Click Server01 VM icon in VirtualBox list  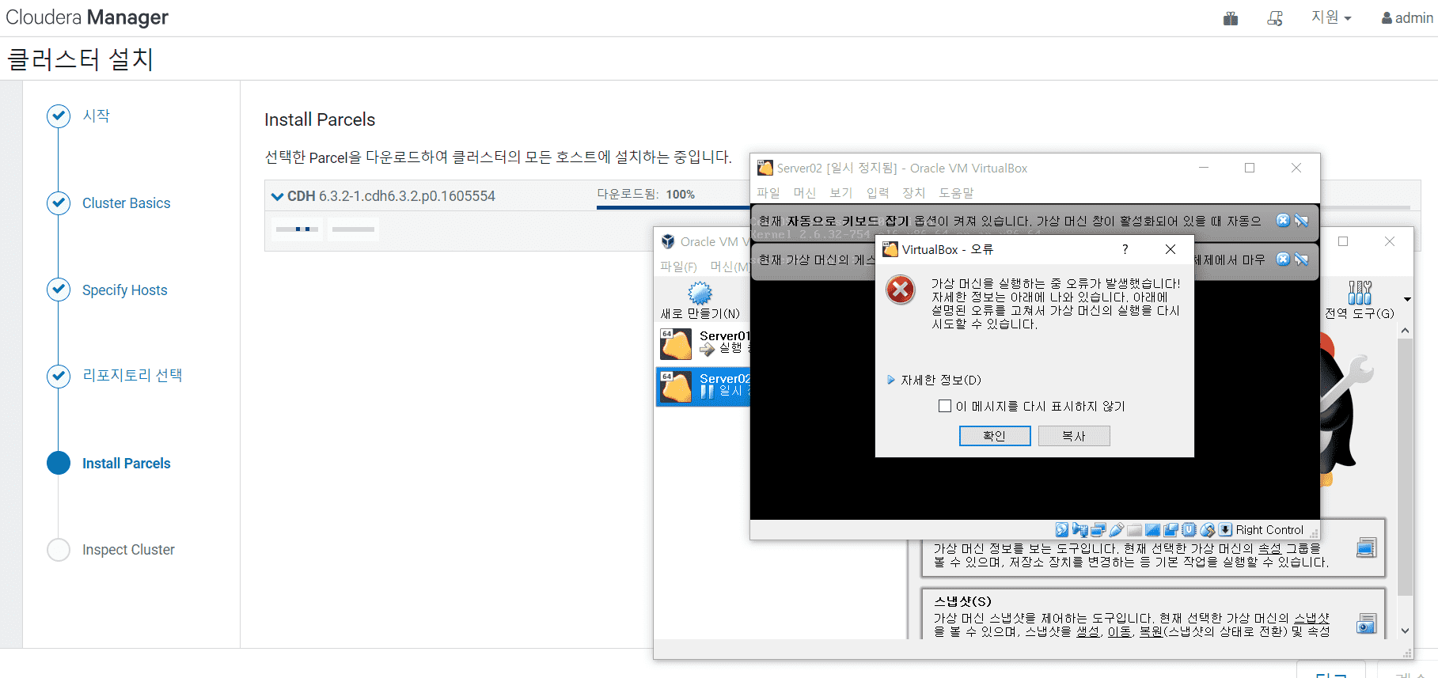point(676,344)
